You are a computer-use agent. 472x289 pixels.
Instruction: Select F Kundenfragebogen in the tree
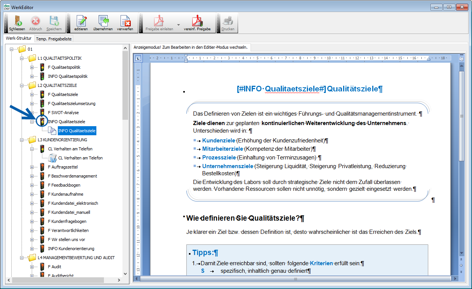(67, 221)
